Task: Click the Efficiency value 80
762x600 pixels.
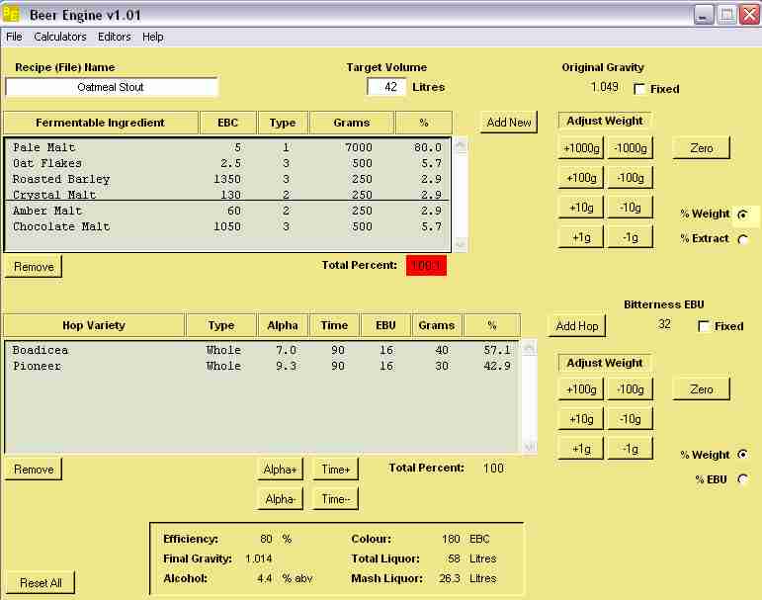Action: (x=266, y=539)
